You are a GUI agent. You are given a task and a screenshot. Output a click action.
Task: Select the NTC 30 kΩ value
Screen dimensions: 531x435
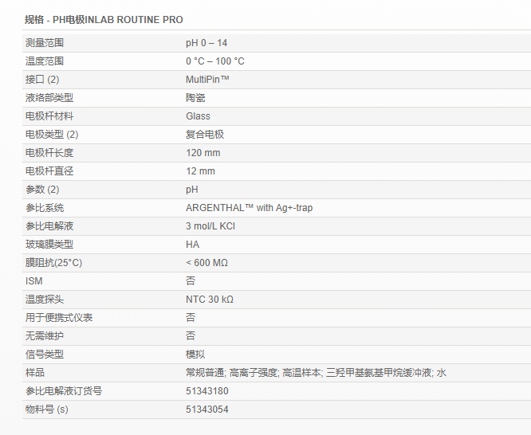(x=209, y=300)
